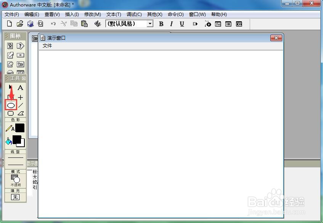Viewport: 323px width, 223px height.
Task: Click the paint bucket fill icon
Action: pyautogui.click(x=8, y=141)
